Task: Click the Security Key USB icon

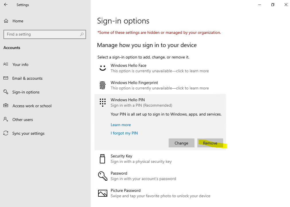Action: coord(102,159)
